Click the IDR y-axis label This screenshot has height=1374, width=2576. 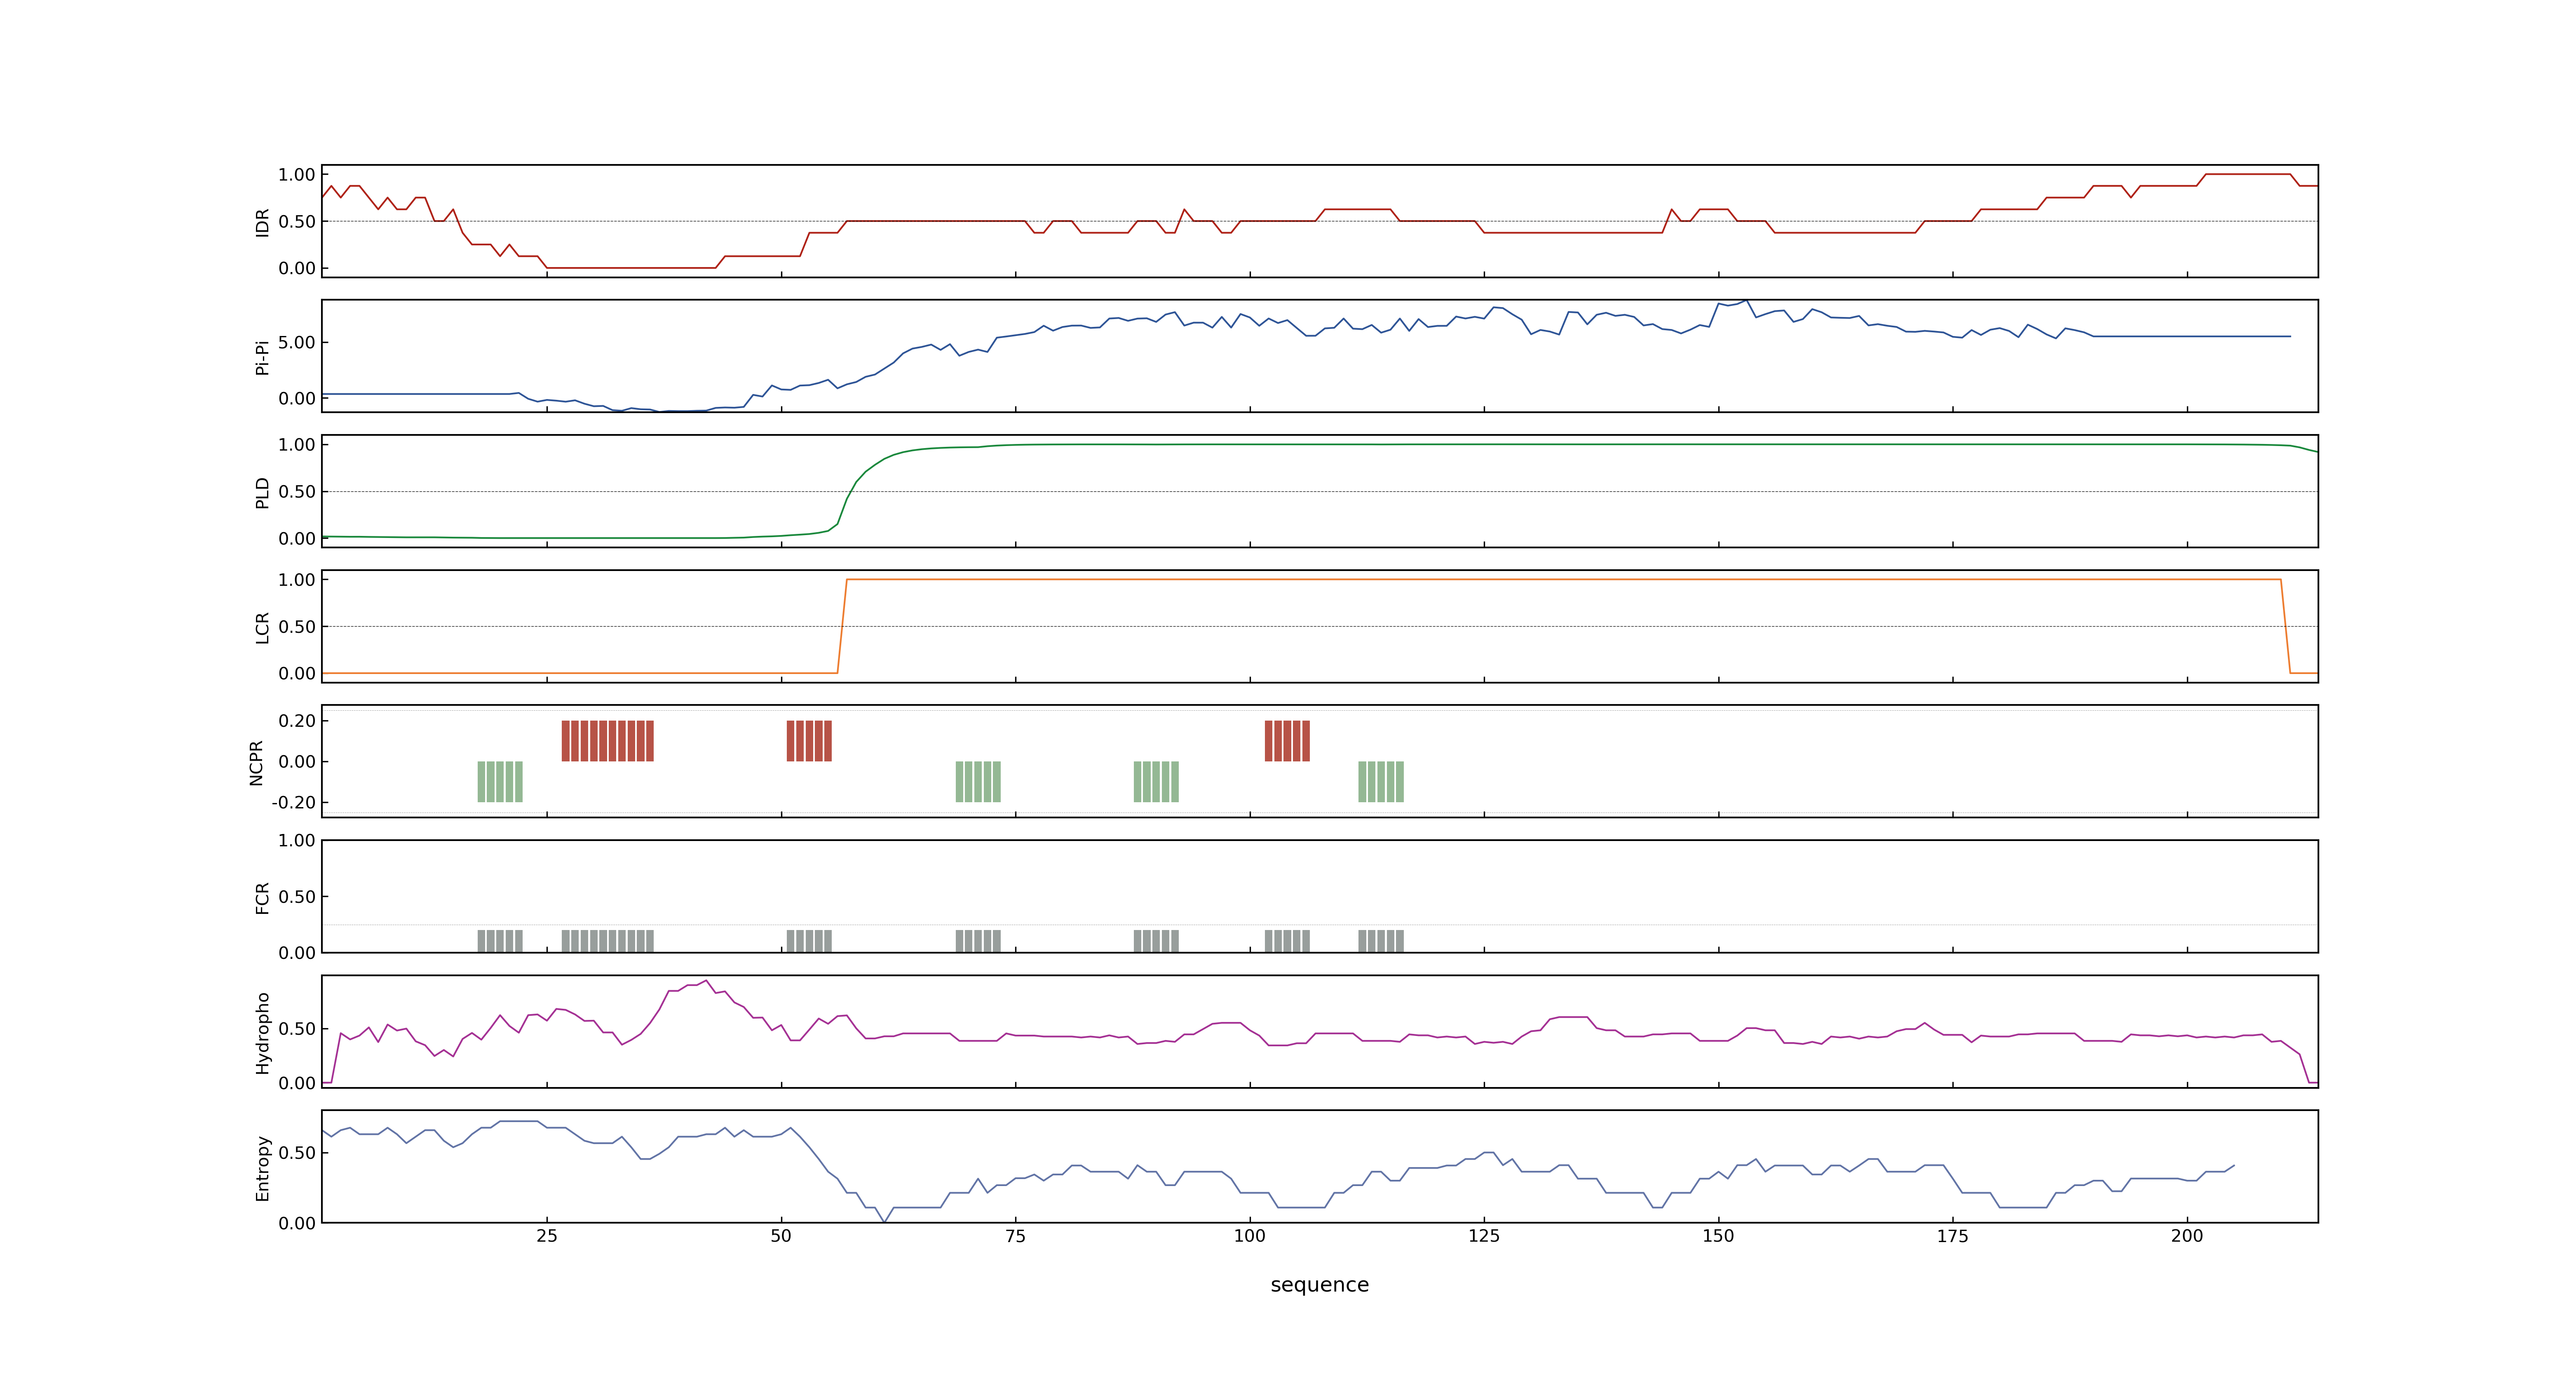tap(262, 222)
